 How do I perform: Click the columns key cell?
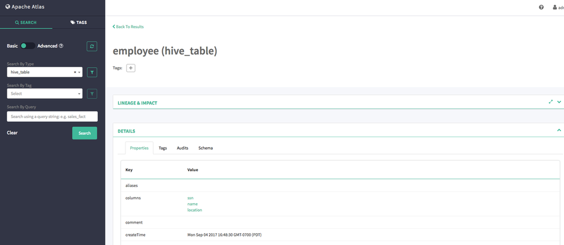(133, 198)
